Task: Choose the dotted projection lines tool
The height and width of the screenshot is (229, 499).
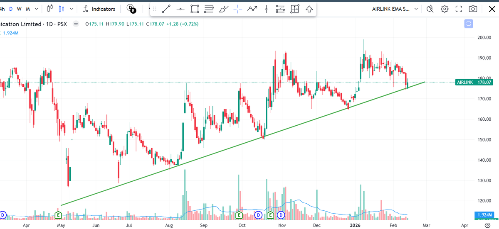Action: click(281, 9)
